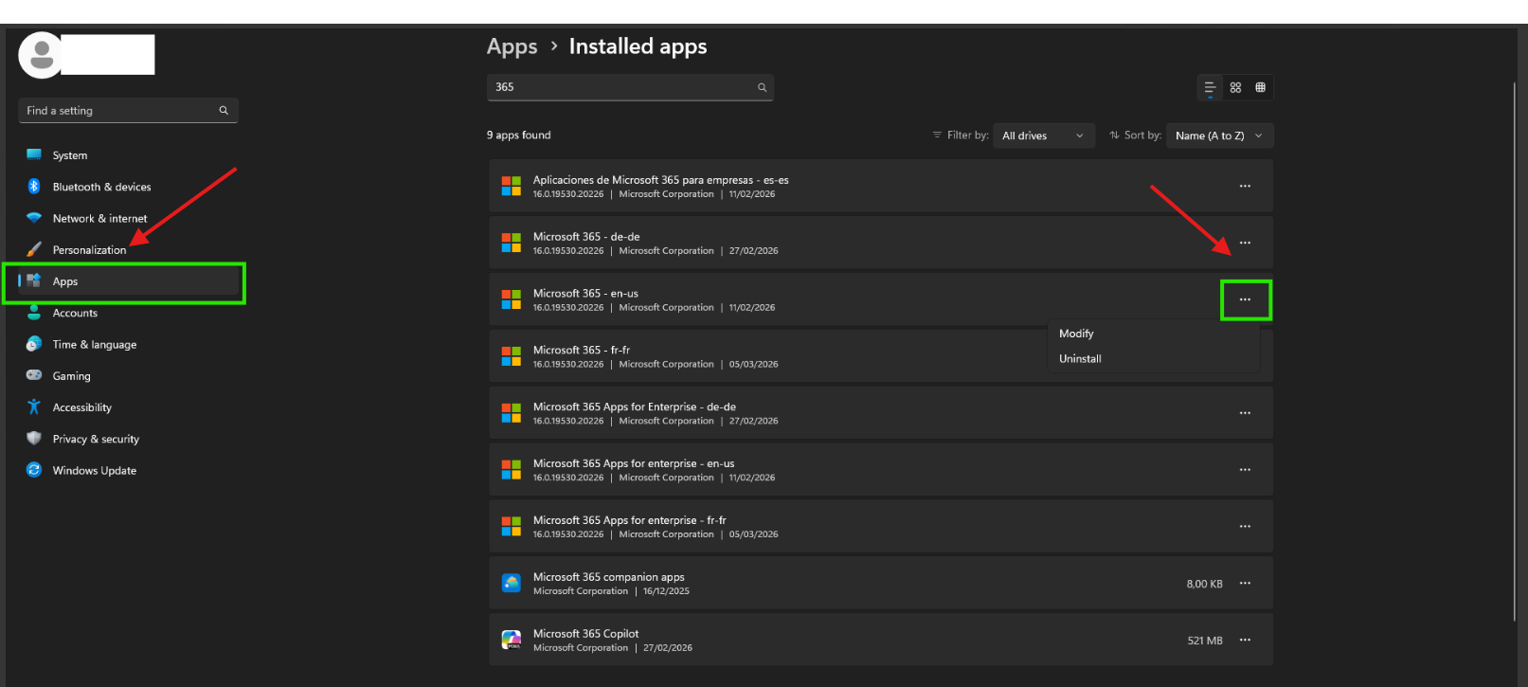
Task: Click the Aplicaciones de Microsoft 365 para empresas name
Action: coord(661,180)
